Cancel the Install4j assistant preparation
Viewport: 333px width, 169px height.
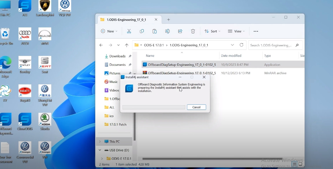pos(196,107)
